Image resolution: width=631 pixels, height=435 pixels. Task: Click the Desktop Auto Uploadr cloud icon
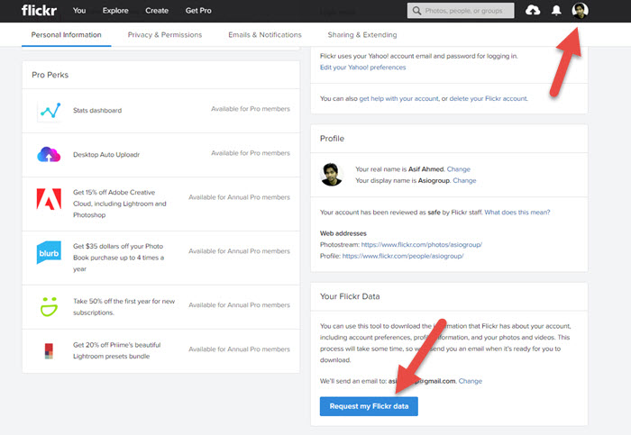(49, 154)
